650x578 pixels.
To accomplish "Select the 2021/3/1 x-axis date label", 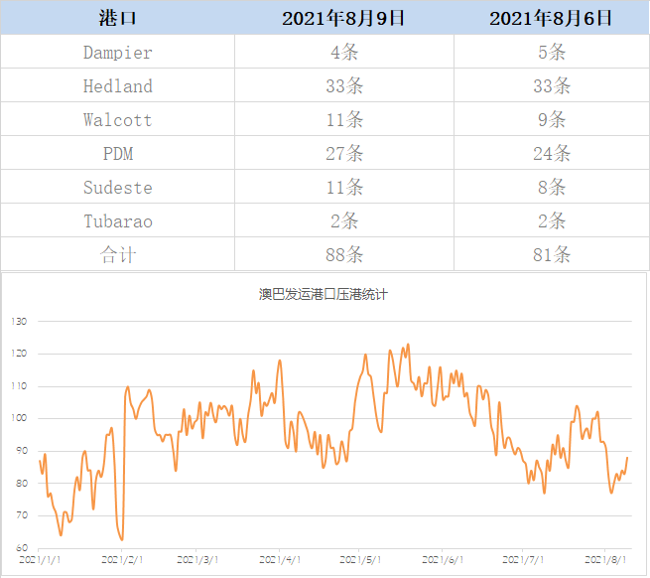I will (x=197, y=560).
